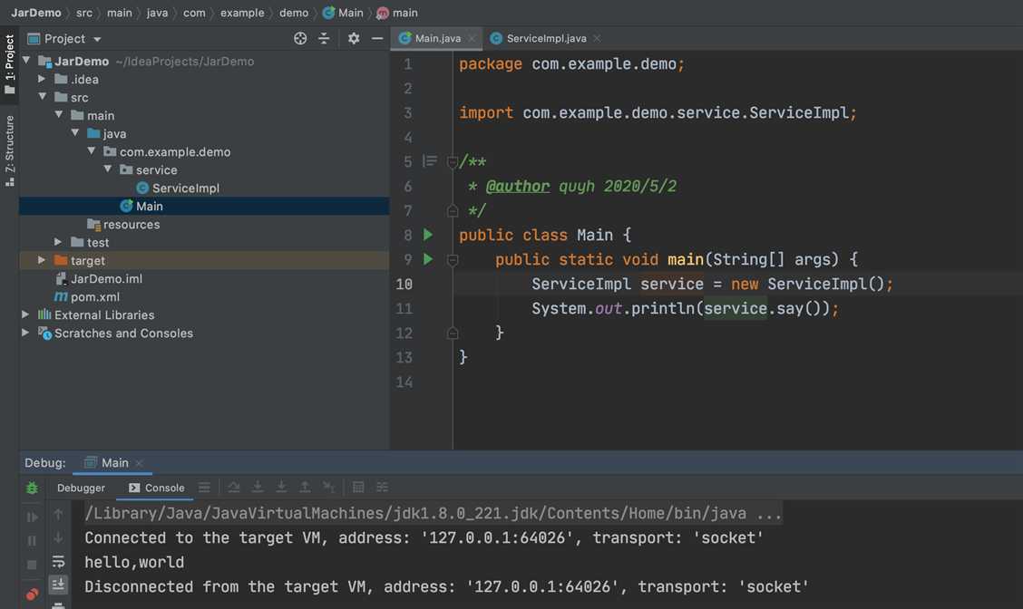
Task: Switch to the Debugger tab
Action: (81, 488)
